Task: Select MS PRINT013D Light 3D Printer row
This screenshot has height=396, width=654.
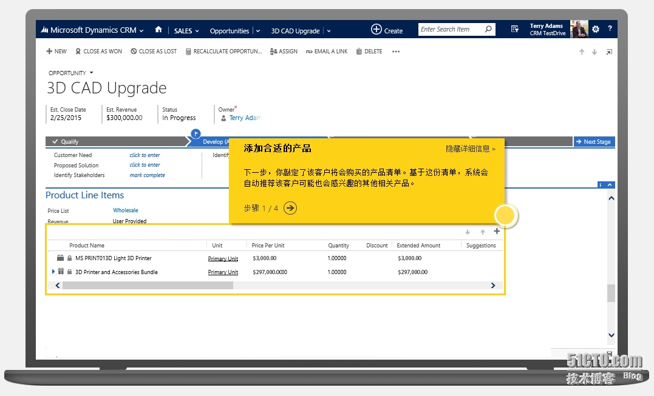Action: (x=275, y=258)
